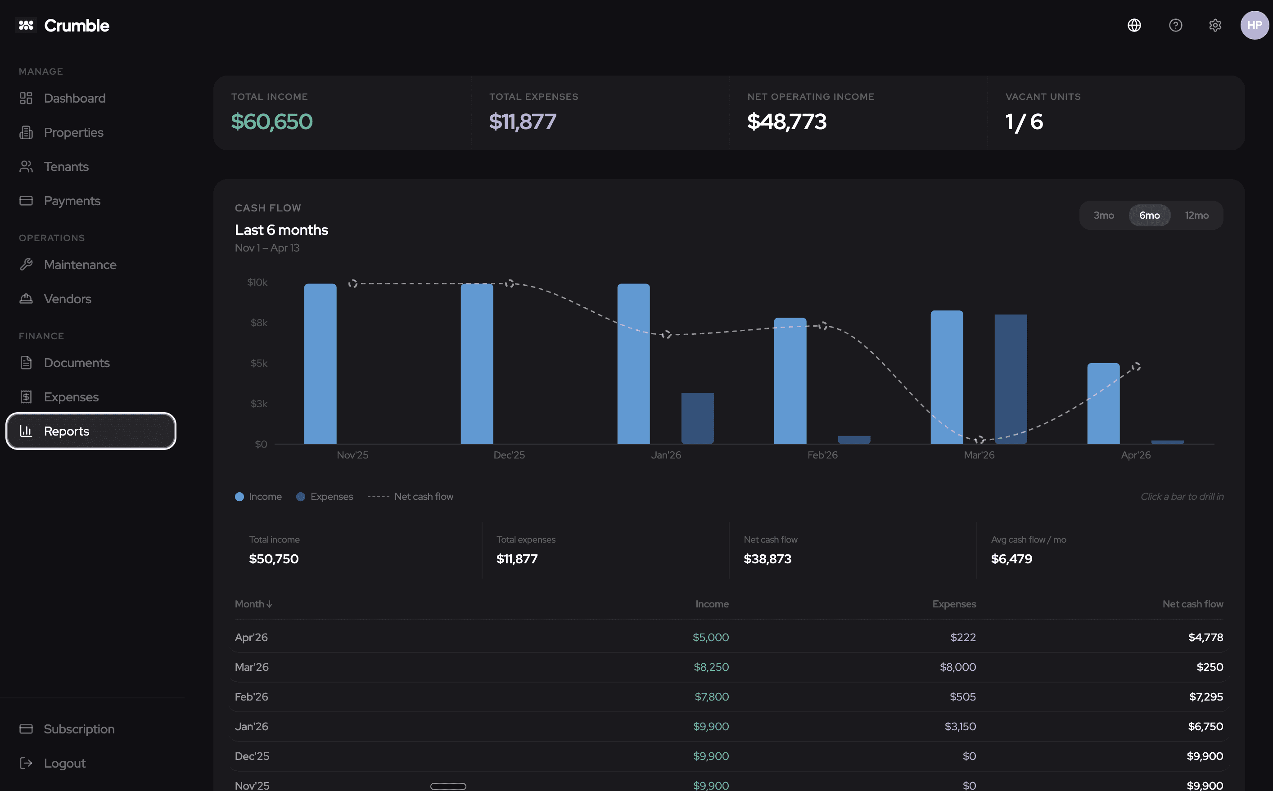
Task: Select the 6mo range option
Action: point(1149,216)
